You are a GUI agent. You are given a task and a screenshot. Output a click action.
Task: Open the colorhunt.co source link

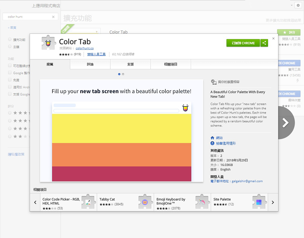85,48
